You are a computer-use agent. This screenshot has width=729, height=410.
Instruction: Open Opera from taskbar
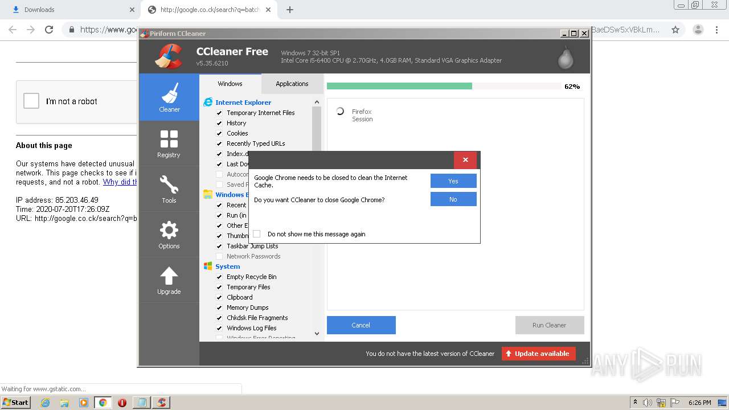click(122, 403)
